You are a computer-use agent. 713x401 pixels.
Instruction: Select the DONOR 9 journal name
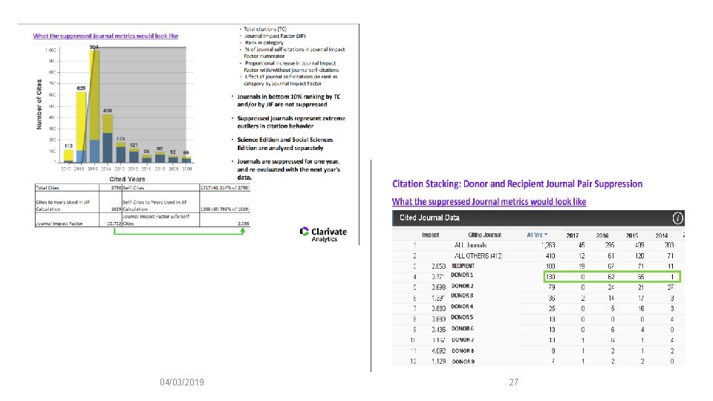[463, 362]
